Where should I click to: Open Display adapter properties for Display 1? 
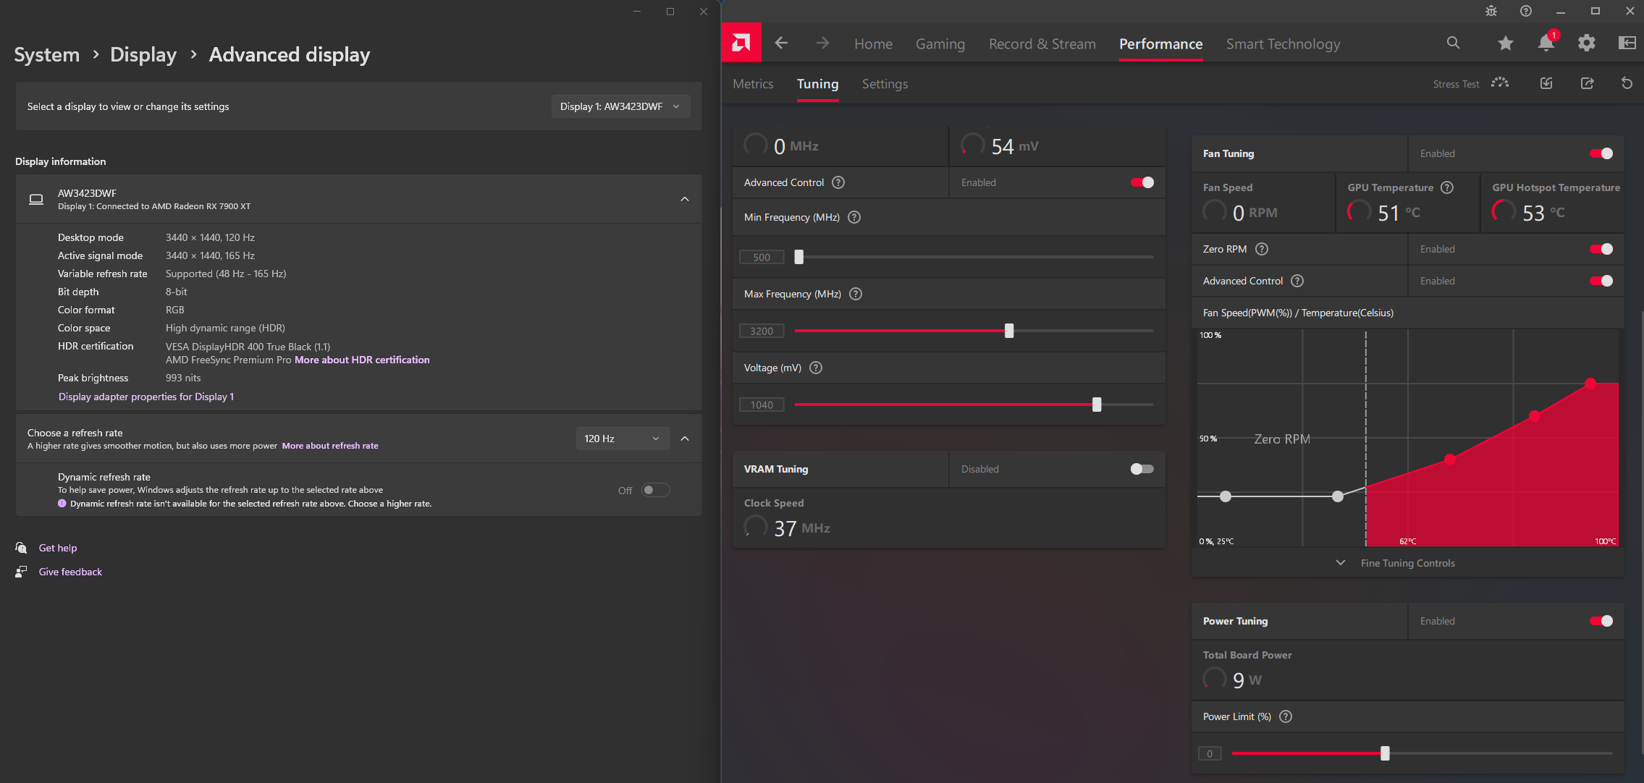(146, 397)
